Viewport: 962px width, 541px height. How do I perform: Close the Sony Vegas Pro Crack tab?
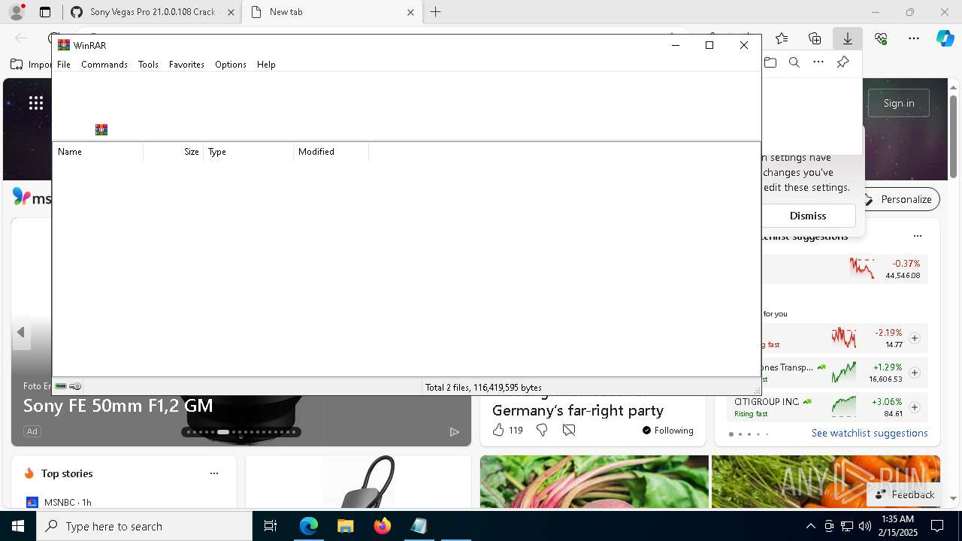pyautogui.click(x=231, y=12)
